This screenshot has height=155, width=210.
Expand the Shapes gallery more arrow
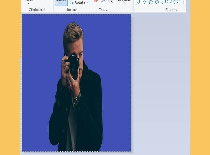coord(181,2)
